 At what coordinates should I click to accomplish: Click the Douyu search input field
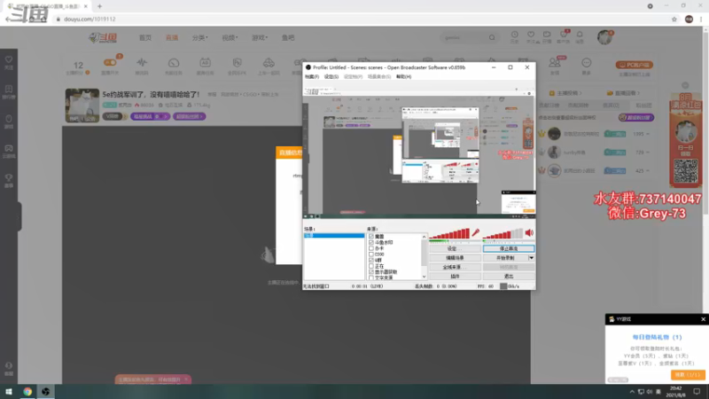click(464, 37)
